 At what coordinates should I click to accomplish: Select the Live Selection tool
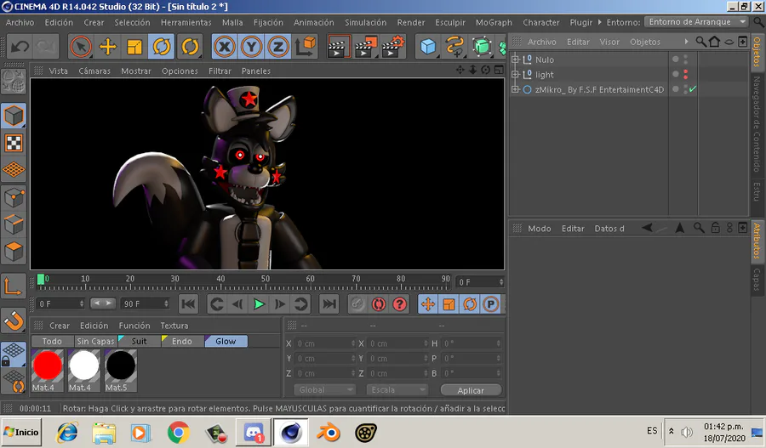81,47
